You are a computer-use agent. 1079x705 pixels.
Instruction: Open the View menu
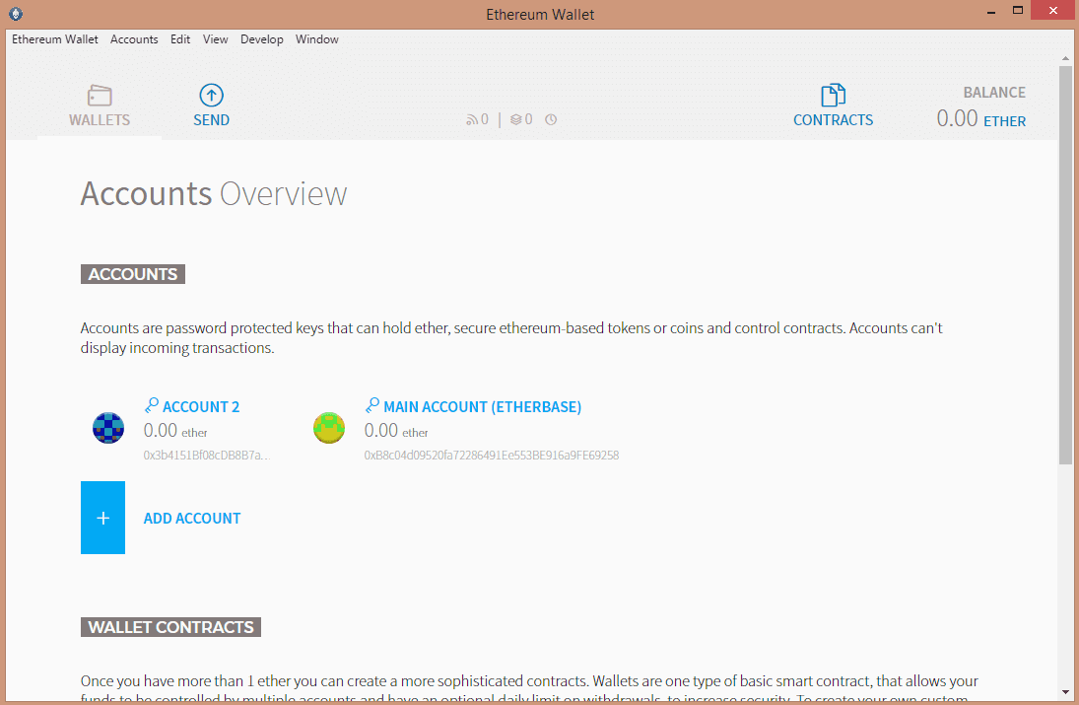tap(216, 39)
